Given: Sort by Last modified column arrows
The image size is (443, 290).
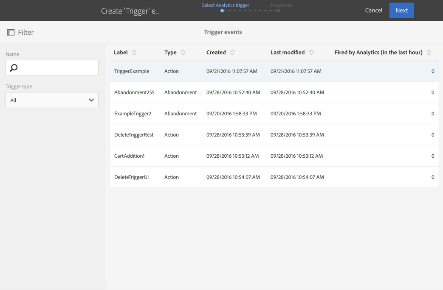Looking at the screenshot, I should point(311,53).
